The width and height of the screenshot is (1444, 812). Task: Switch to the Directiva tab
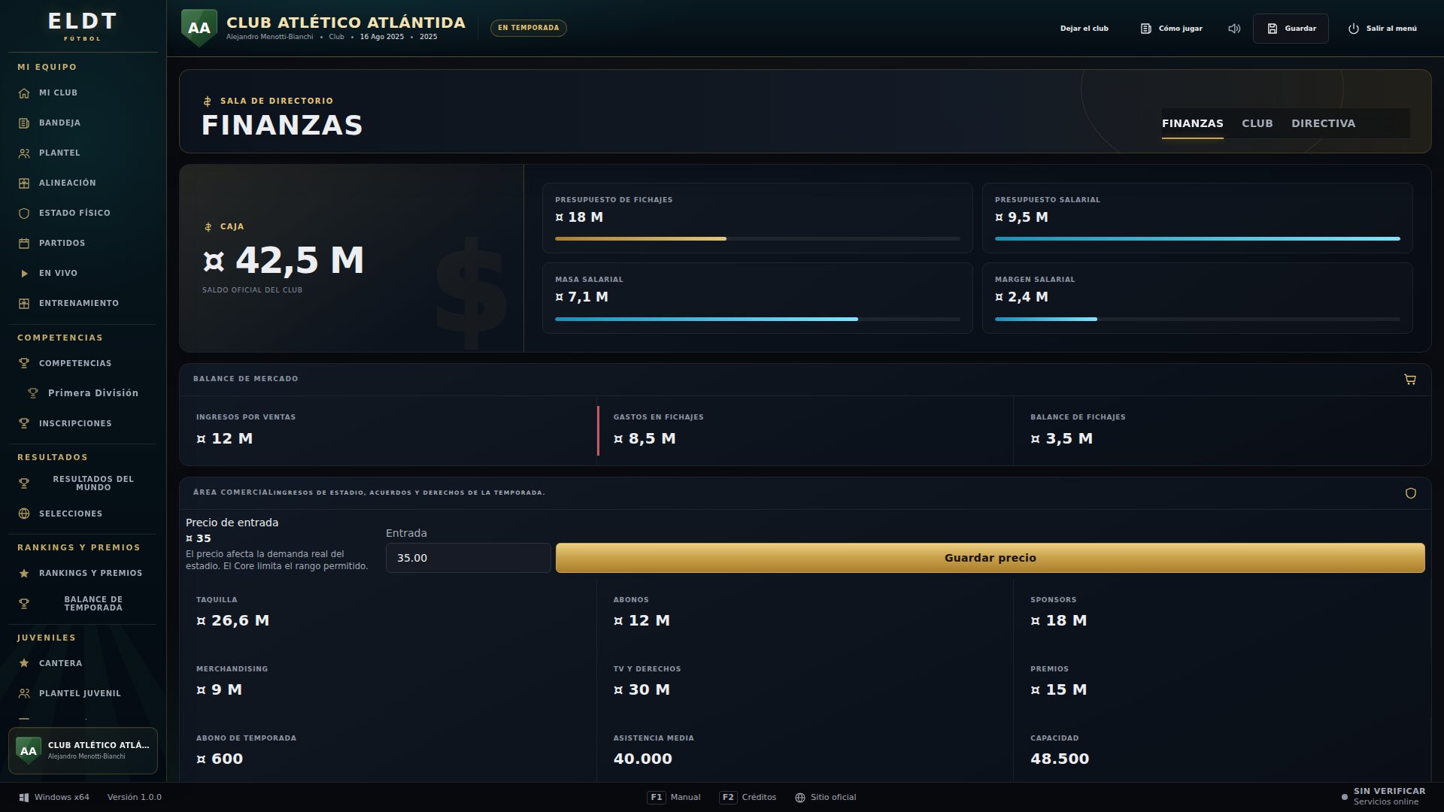pyautogui.click(x=1323, y=123)
